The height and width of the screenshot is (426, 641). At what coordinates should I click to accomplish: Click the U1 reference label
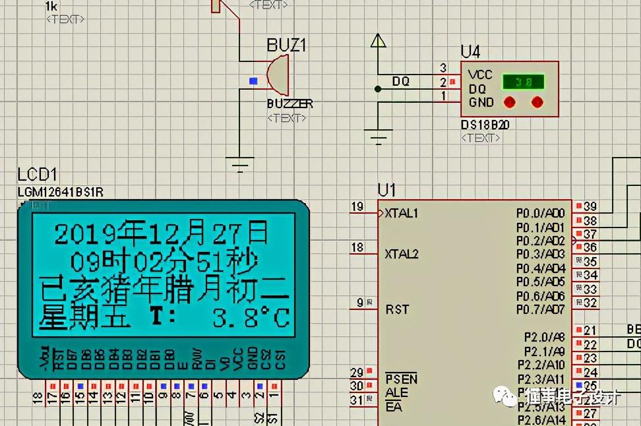tap(386, 190)
